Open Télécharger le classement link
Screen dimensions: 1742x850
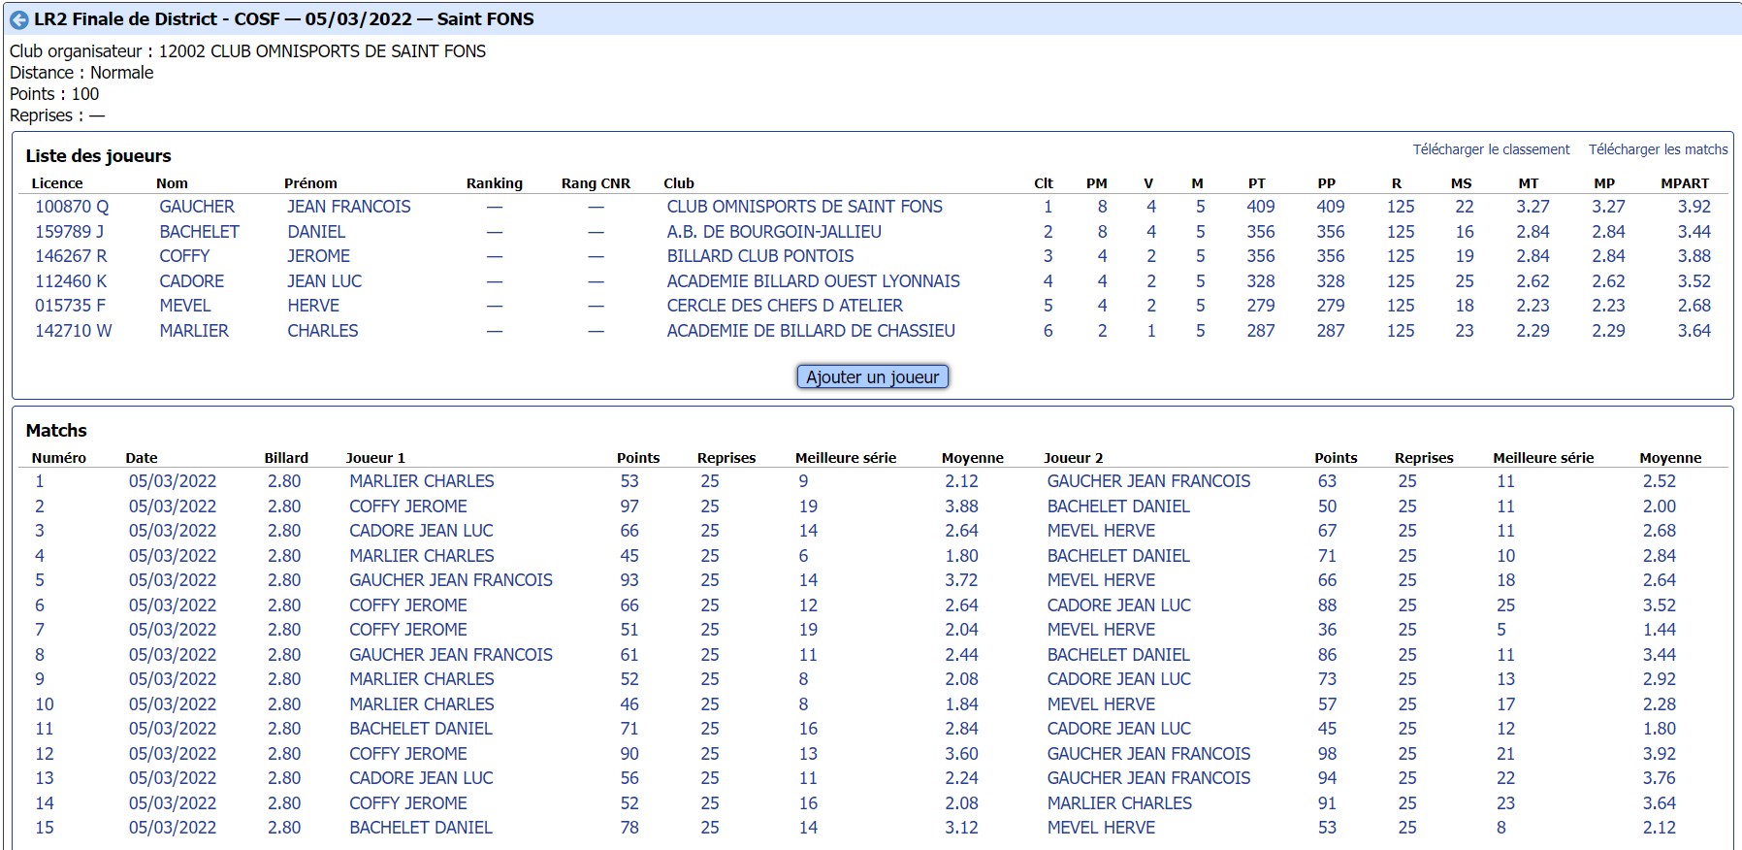(1491, 149)
